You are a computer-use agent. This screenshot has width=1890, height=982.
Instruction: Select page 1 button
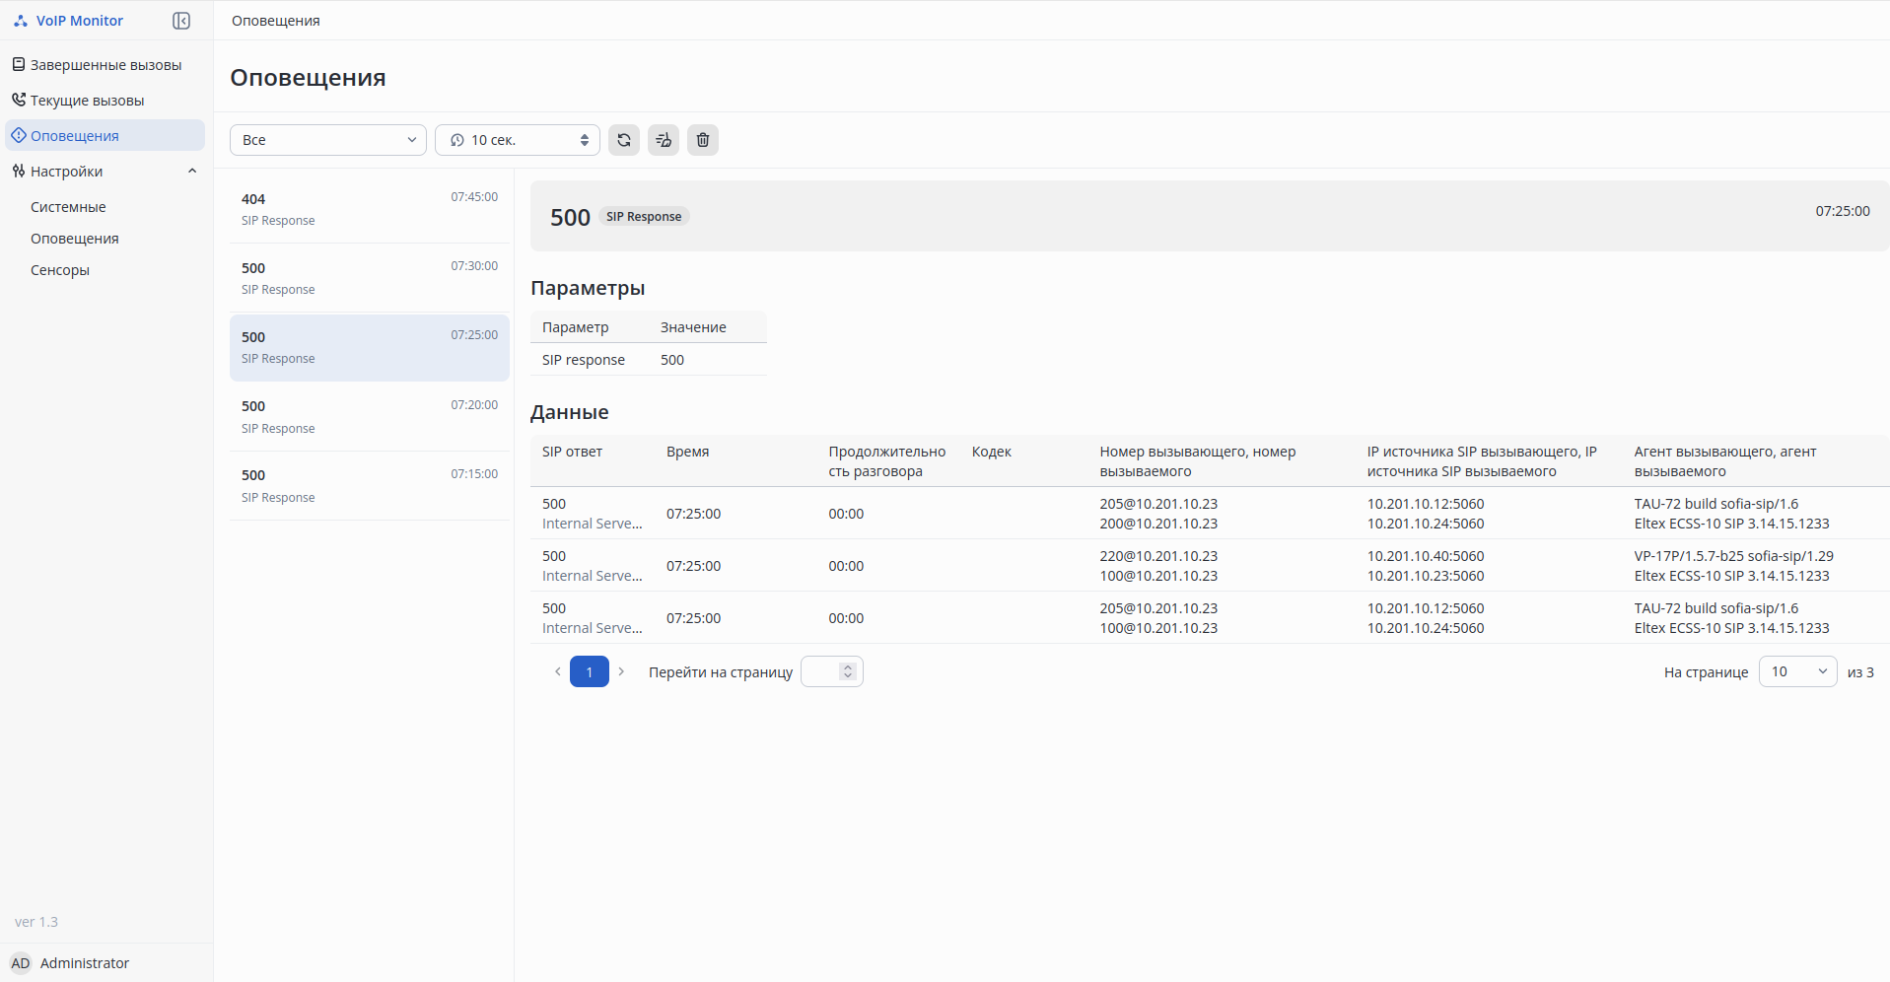[590, 671]
